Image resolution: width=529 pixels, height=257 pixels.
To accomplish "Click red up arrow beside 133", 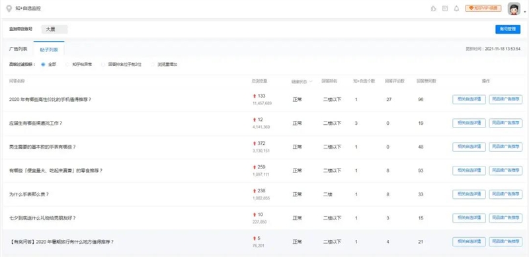I will (x=255, y=96).
